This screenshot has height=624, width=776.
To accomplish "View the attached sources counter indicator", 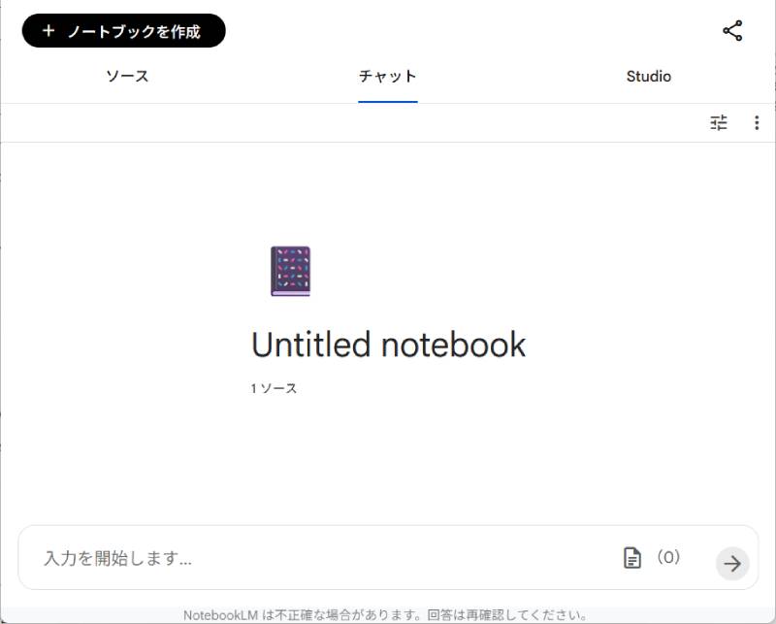I will point(669,558).
